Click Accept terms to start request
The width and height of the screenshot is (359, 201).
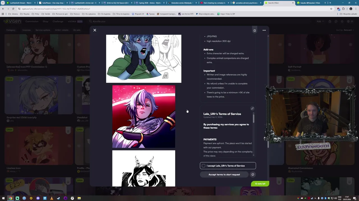click(224, 174)
